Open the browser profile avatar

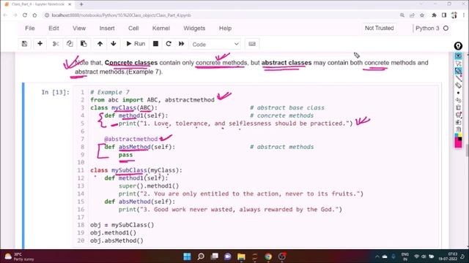coord(454,15)
